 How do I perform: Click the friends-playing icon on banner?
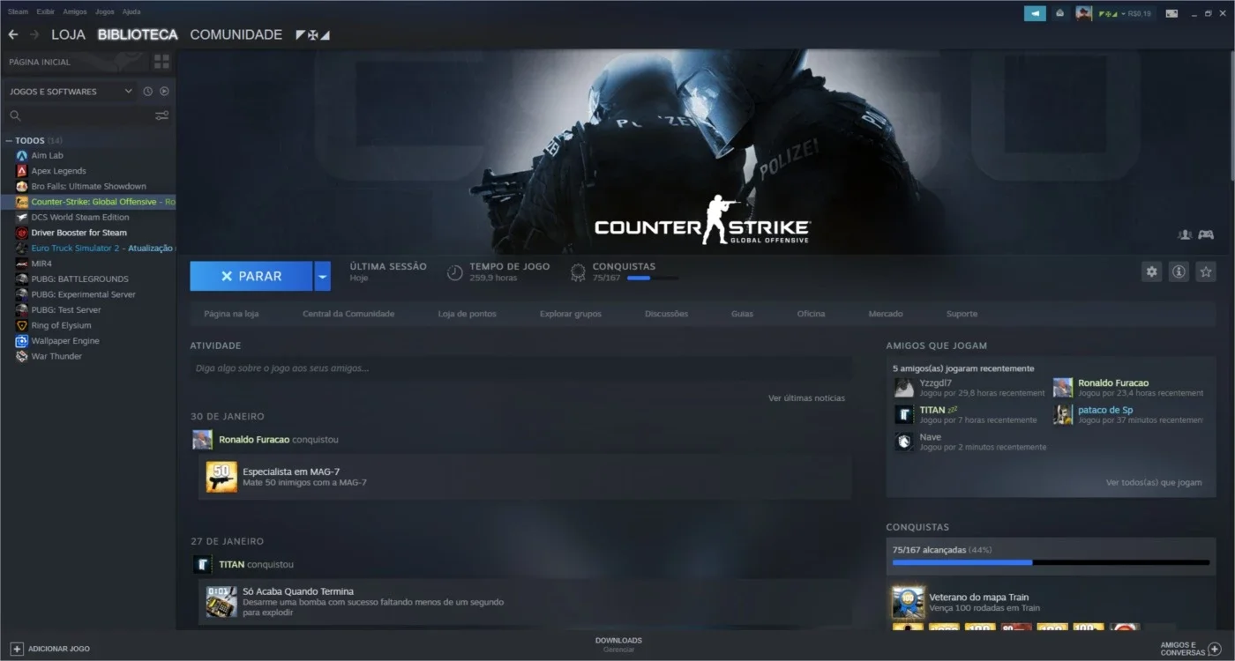(x=1185, y=234)
